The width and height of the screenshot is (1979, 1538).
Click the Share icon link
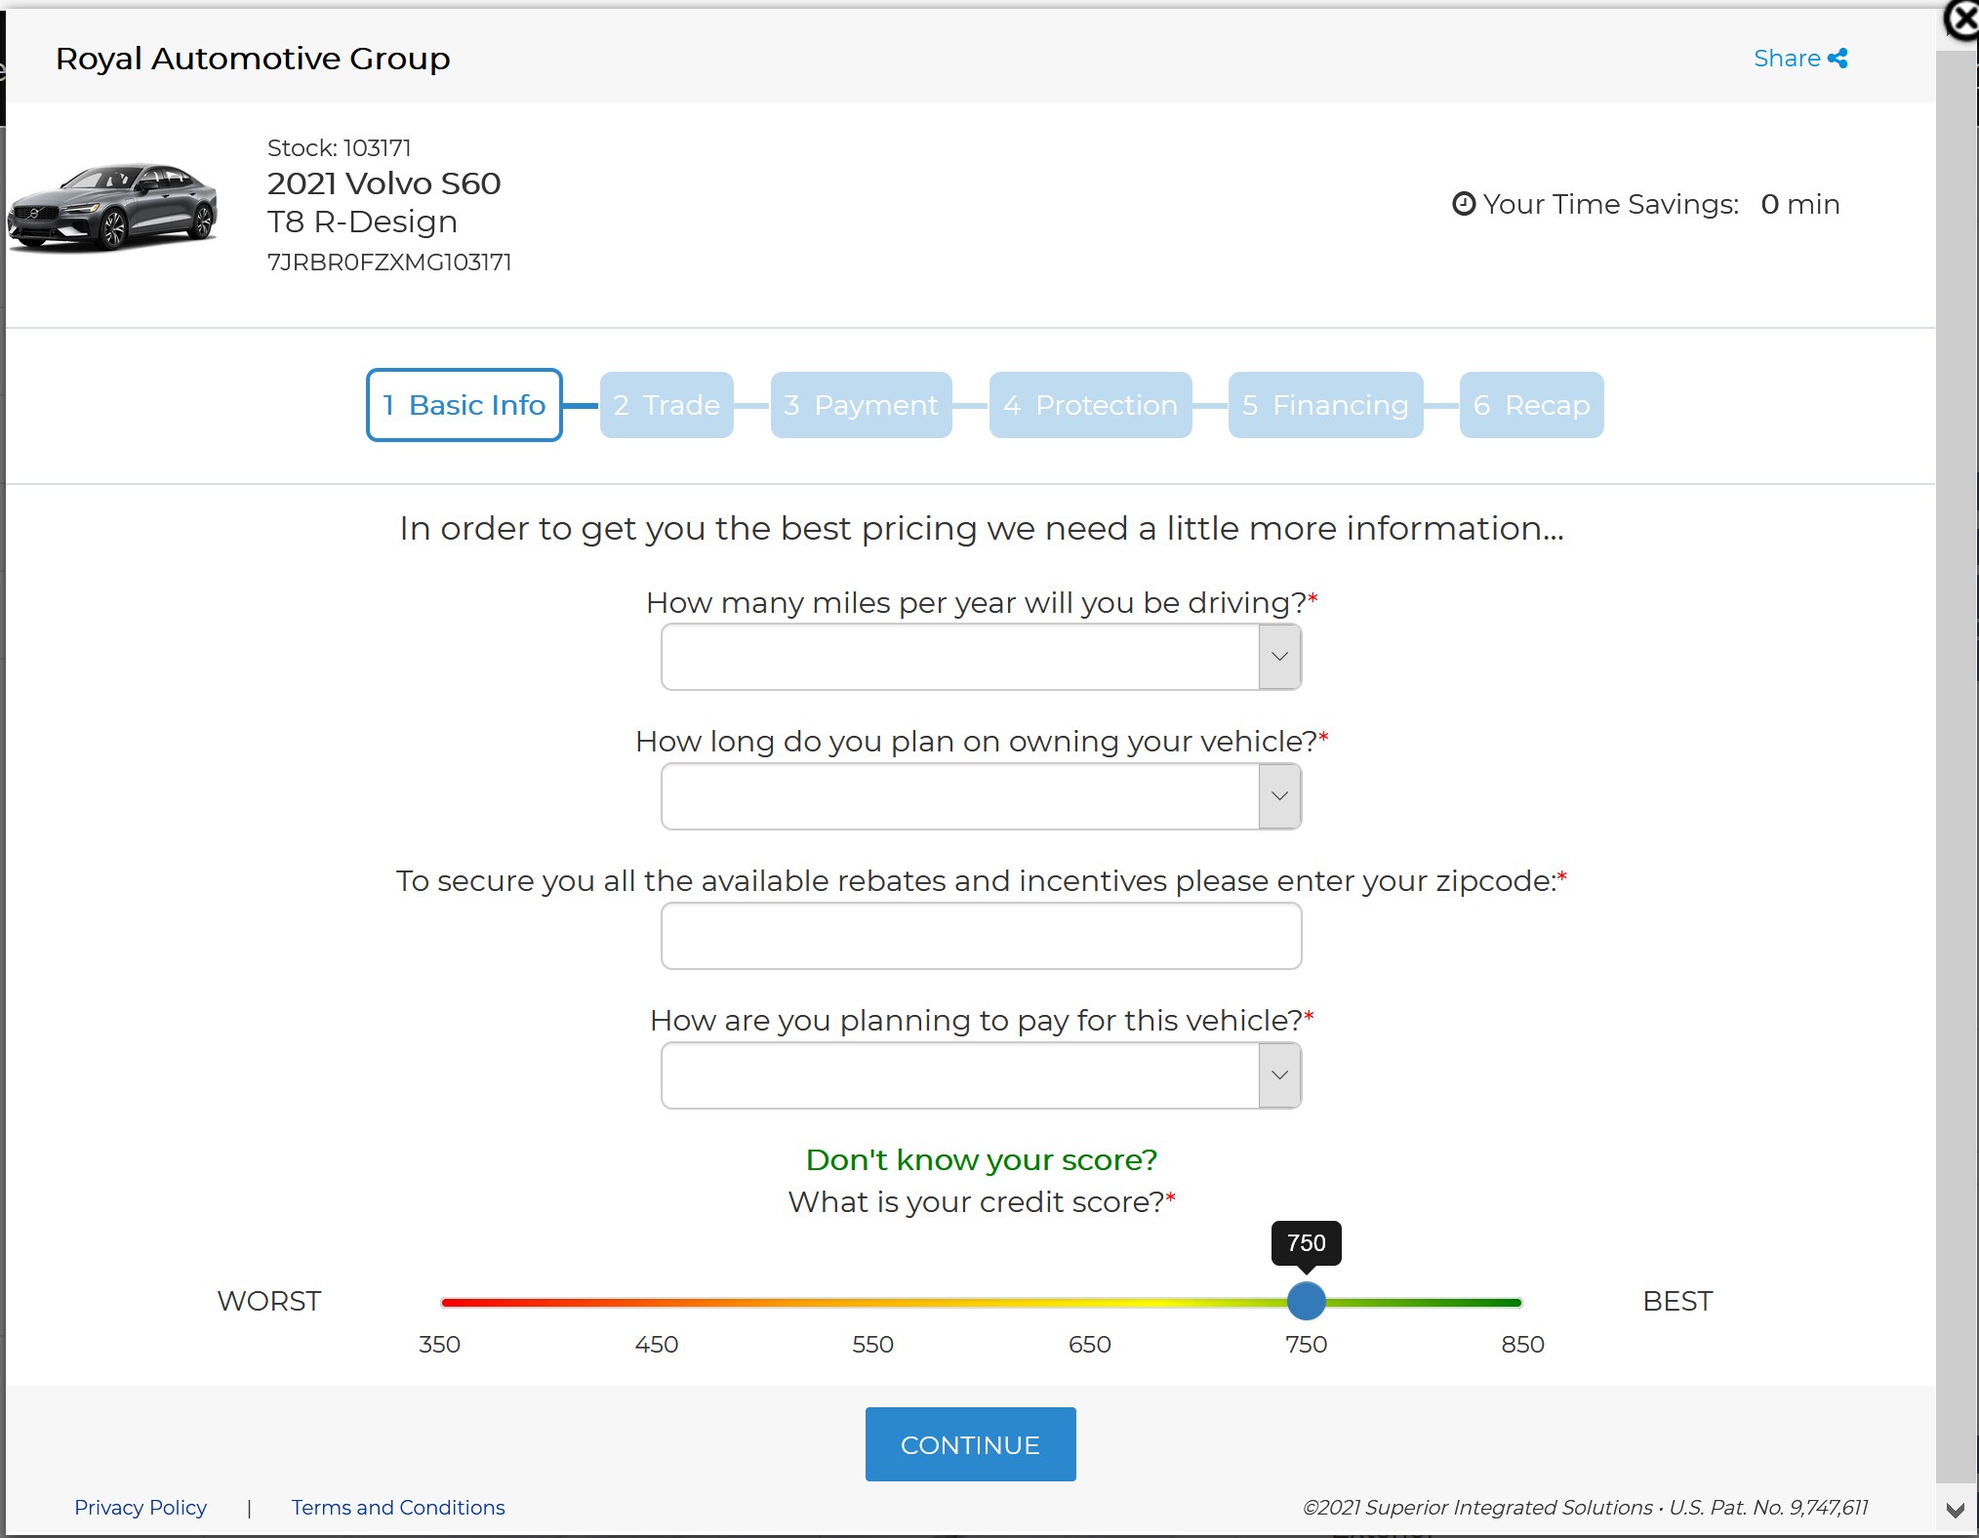tap(1800, 59)
